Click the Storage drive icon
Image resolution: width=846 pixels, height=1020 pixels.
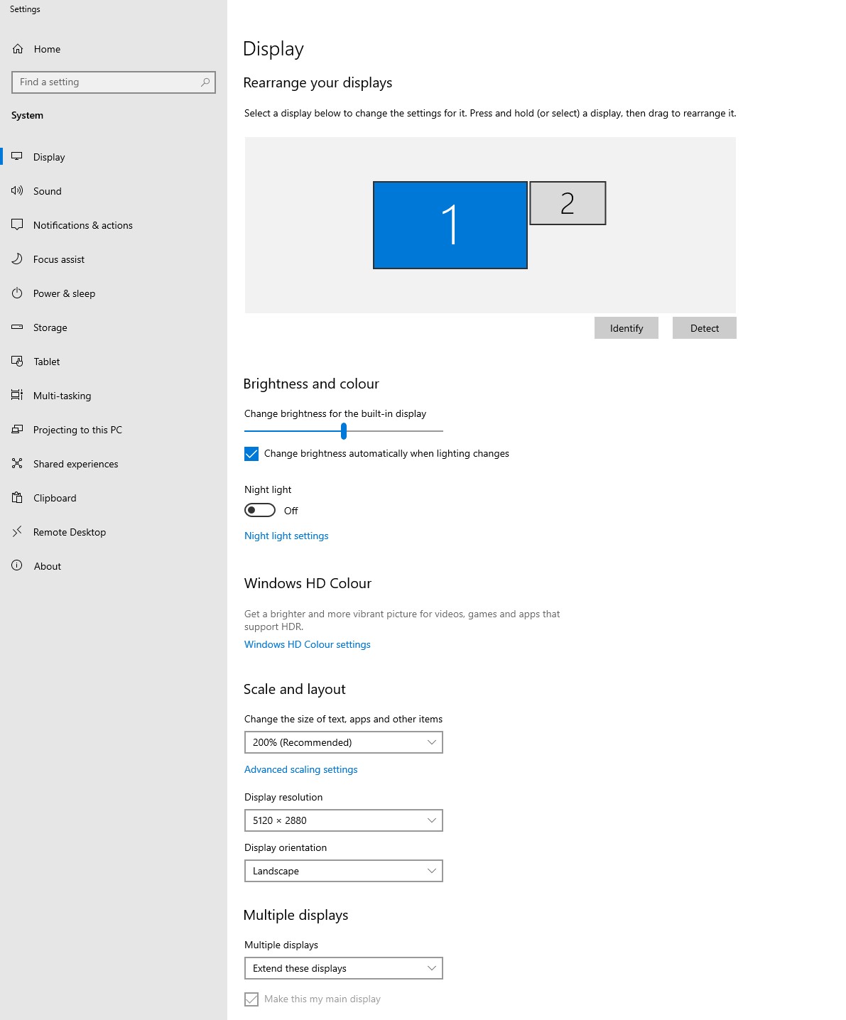(x=17, y=327)
